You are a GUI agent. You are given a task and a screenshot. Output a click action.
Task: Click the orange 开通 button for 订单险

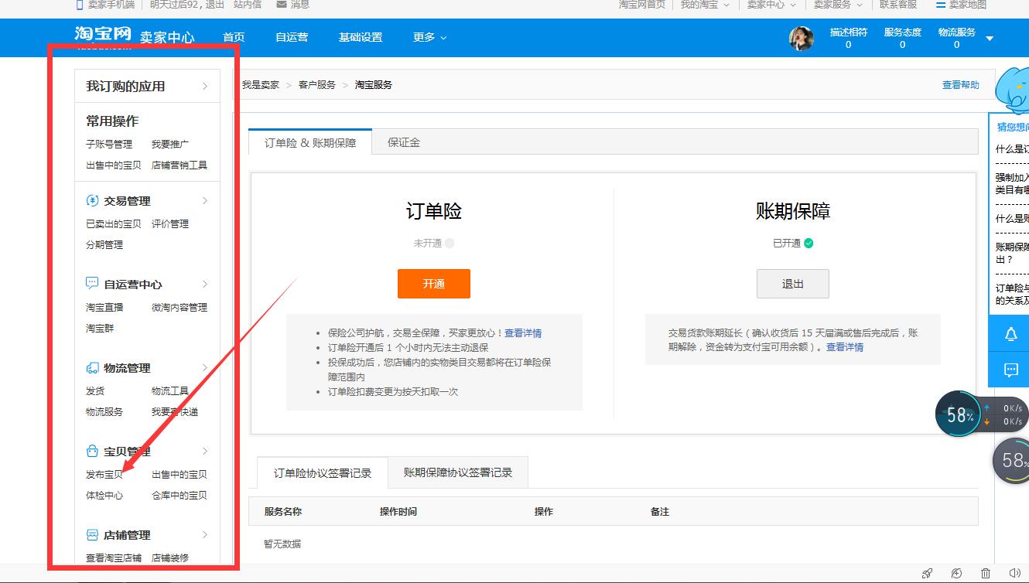(433, 284)
